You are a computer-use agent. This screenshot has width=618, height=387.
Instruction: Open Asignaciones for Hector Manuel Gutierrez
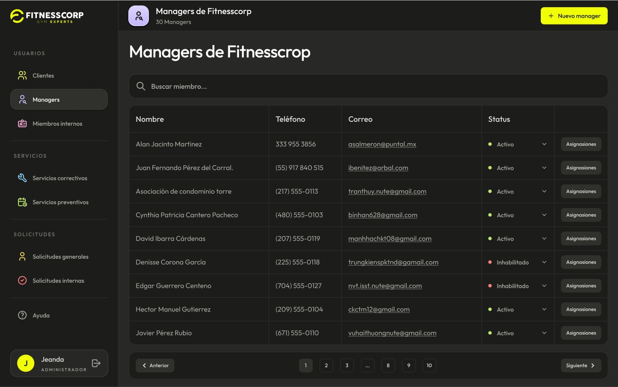[581, 309]
